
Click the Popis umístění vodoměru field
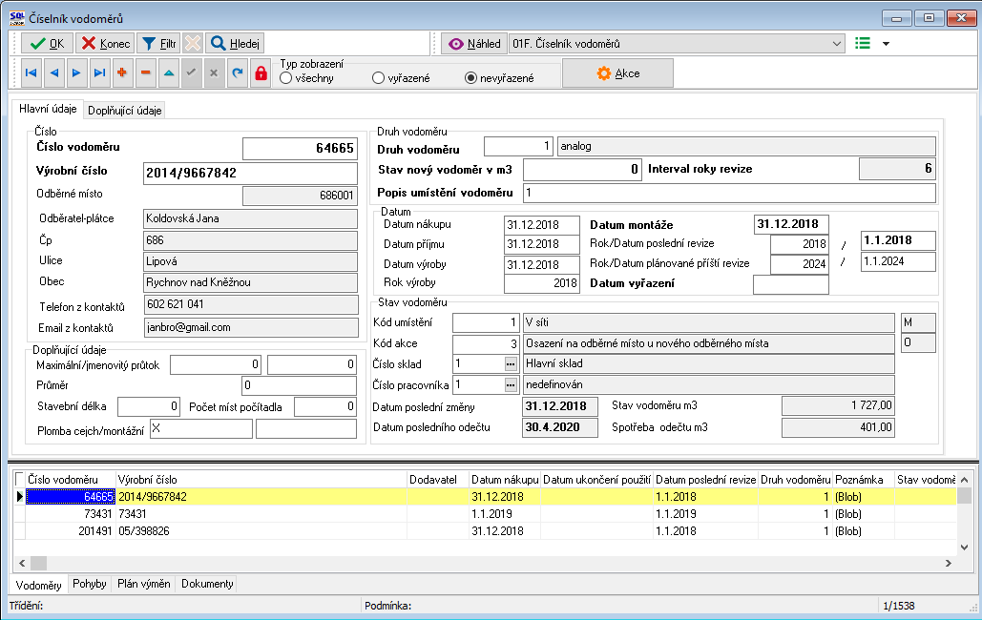[x=730, y=193]
